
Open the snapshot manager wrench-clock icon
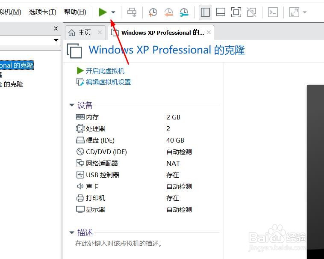(184, 12)
